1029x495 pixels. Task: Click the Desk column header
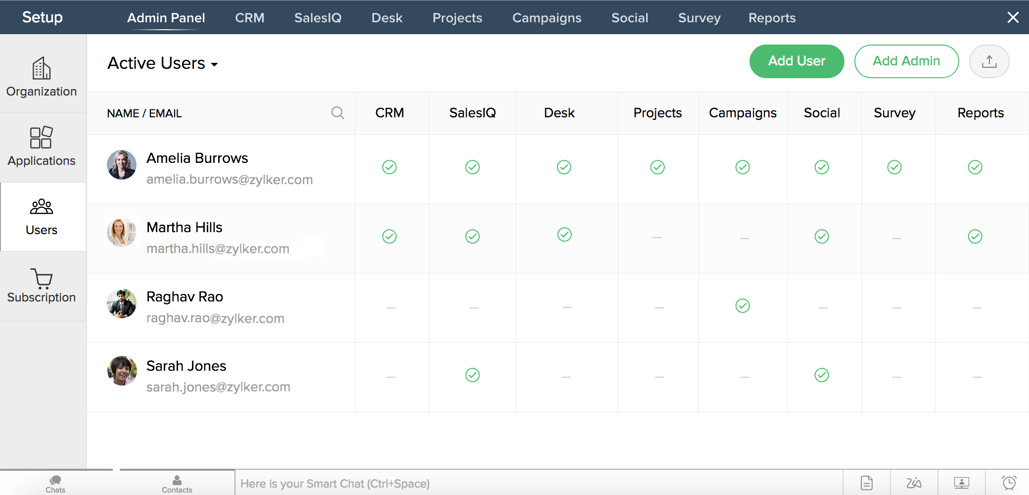tap(559, 113)
